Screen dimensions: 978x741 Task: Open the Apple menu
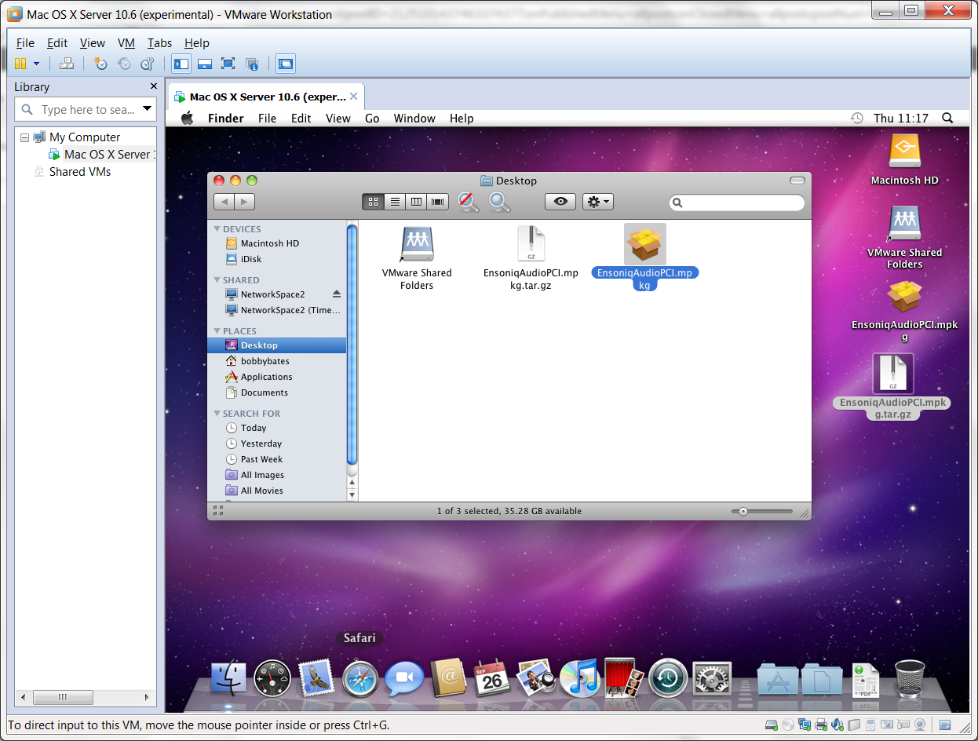187,118
